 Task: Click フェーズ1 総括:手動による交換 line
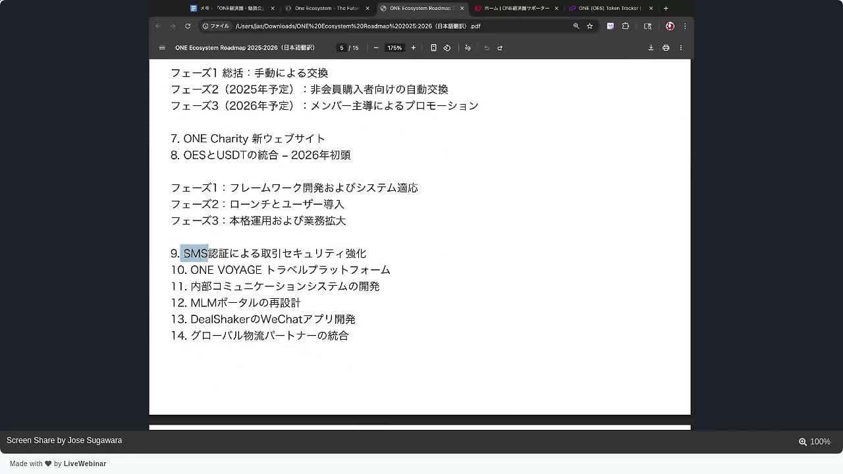[x=249, y=73]
